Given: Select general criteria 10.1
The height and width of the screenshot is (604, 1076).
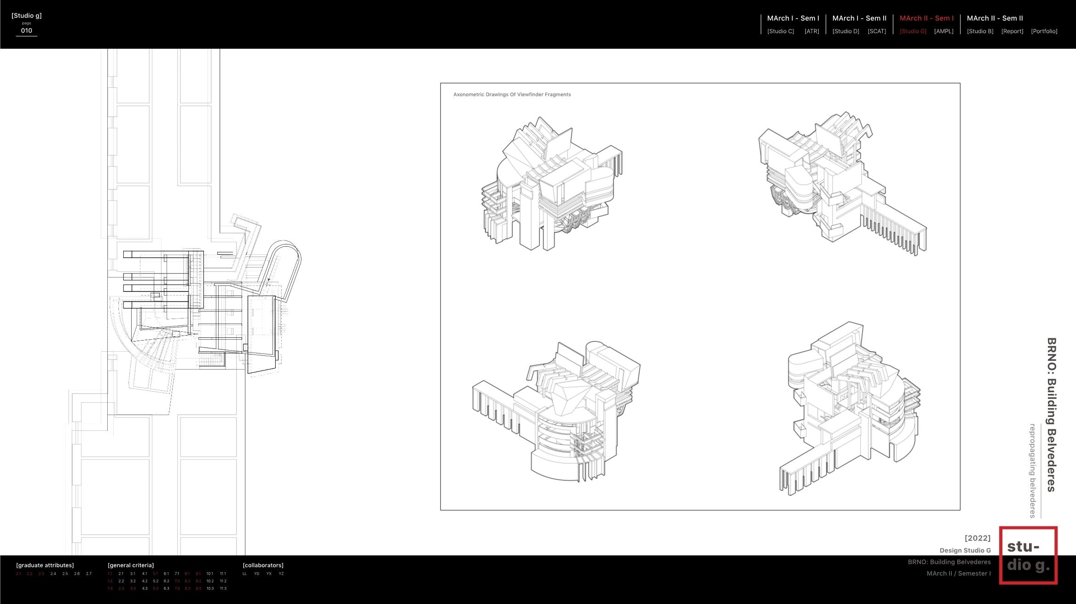Looking at the screenshot, I should pos(210,574).
